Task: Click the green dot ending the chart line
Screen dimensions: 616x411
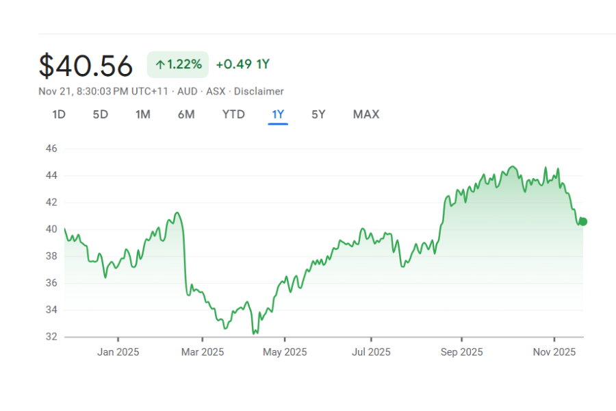Action: coord(582,221)
